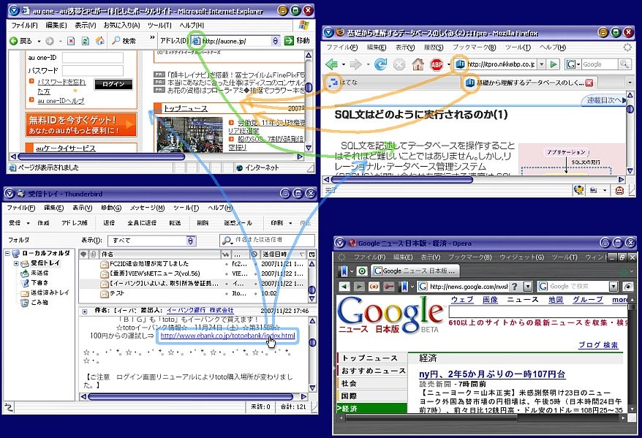Viewport: 642px width, 438px height.
Task: Select the テスト message row in Thunderbird
Action: tap(192, 293)
